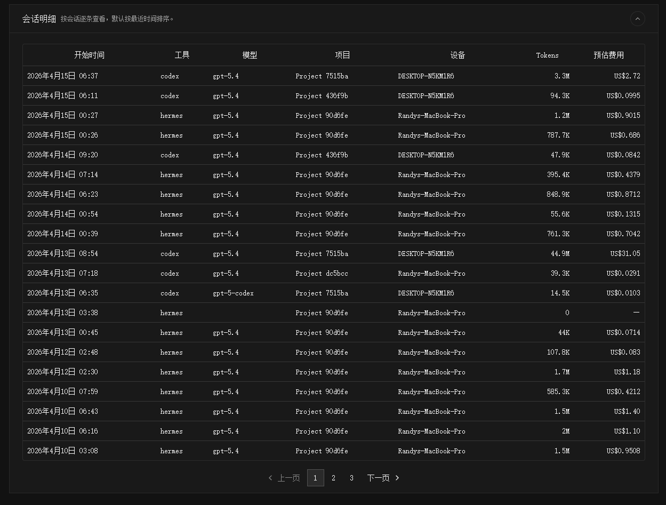This screenshot has height=505, width=666.
Task: Click the 2026年4月13日 00:45 timestamp
Action: [x=62, y=332]
